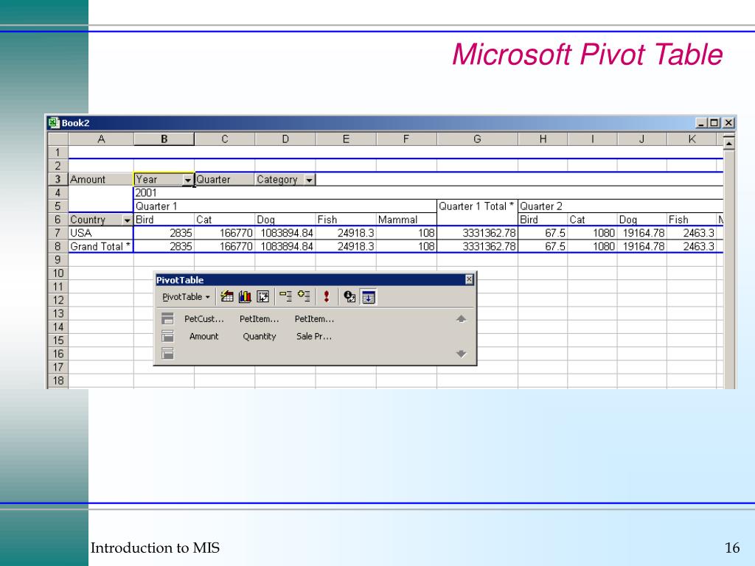Click the Show Detail icon
Image resolution: width=755 pixels, height=566 pixels.
(304, 296)
